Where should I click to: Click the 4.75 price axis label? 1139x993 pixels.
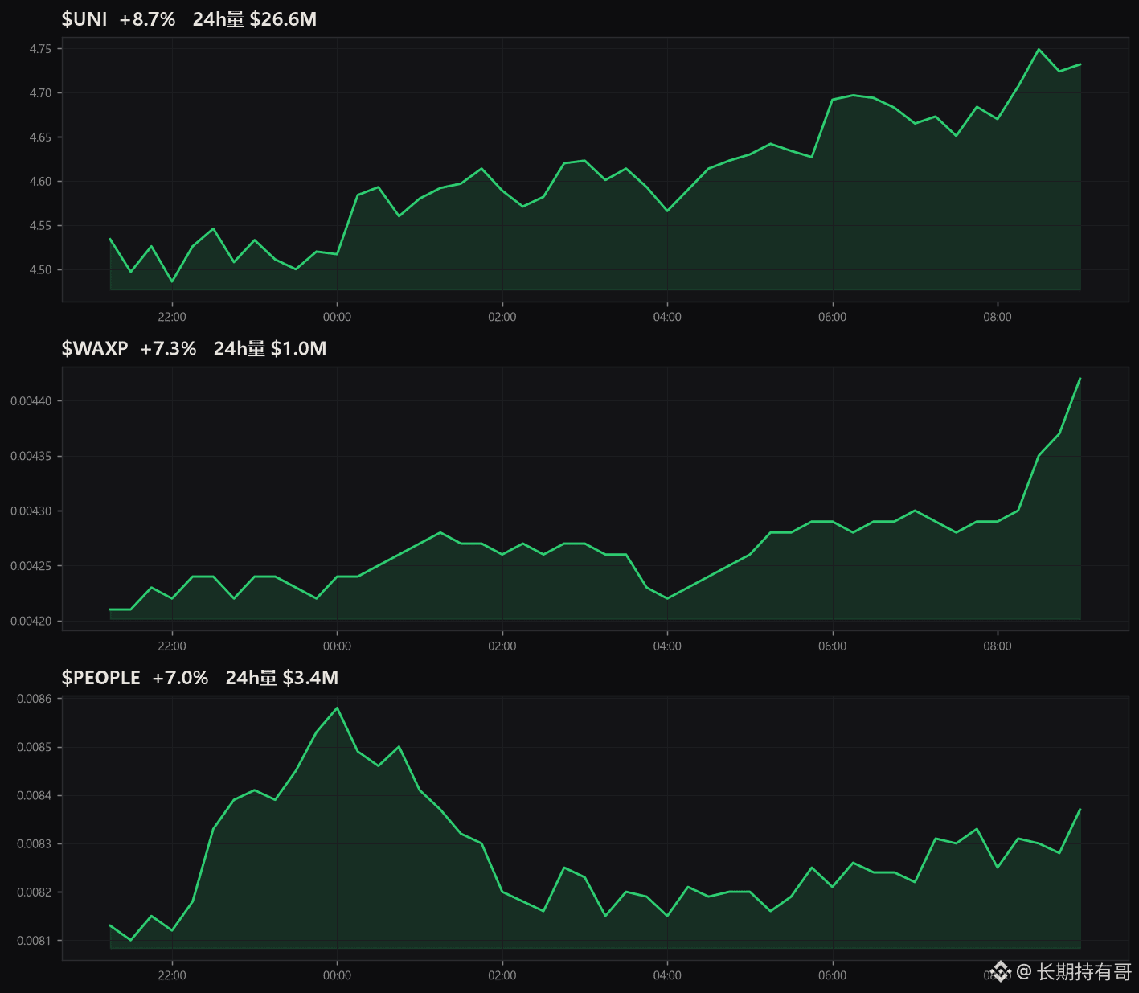point(40,49)
